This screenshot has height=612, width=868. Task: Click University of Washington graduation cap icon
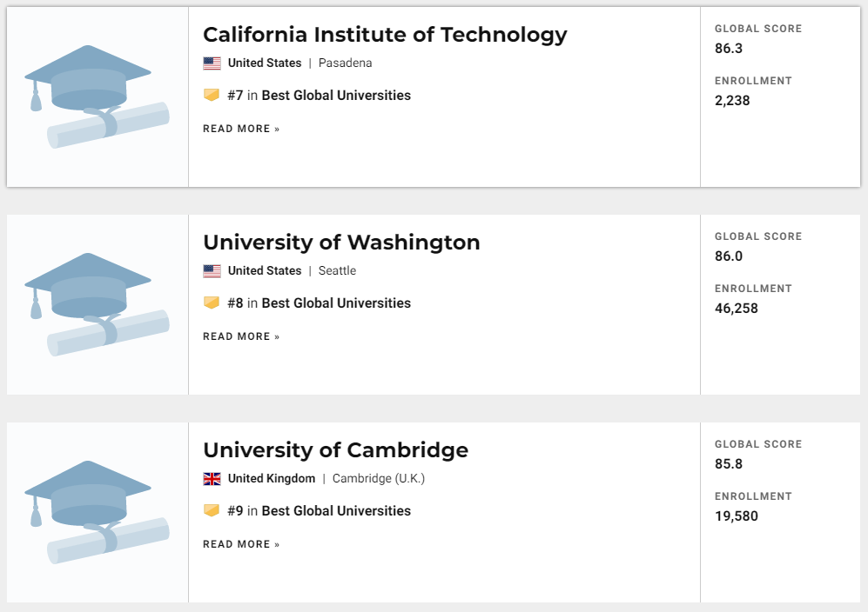point(97,304)
